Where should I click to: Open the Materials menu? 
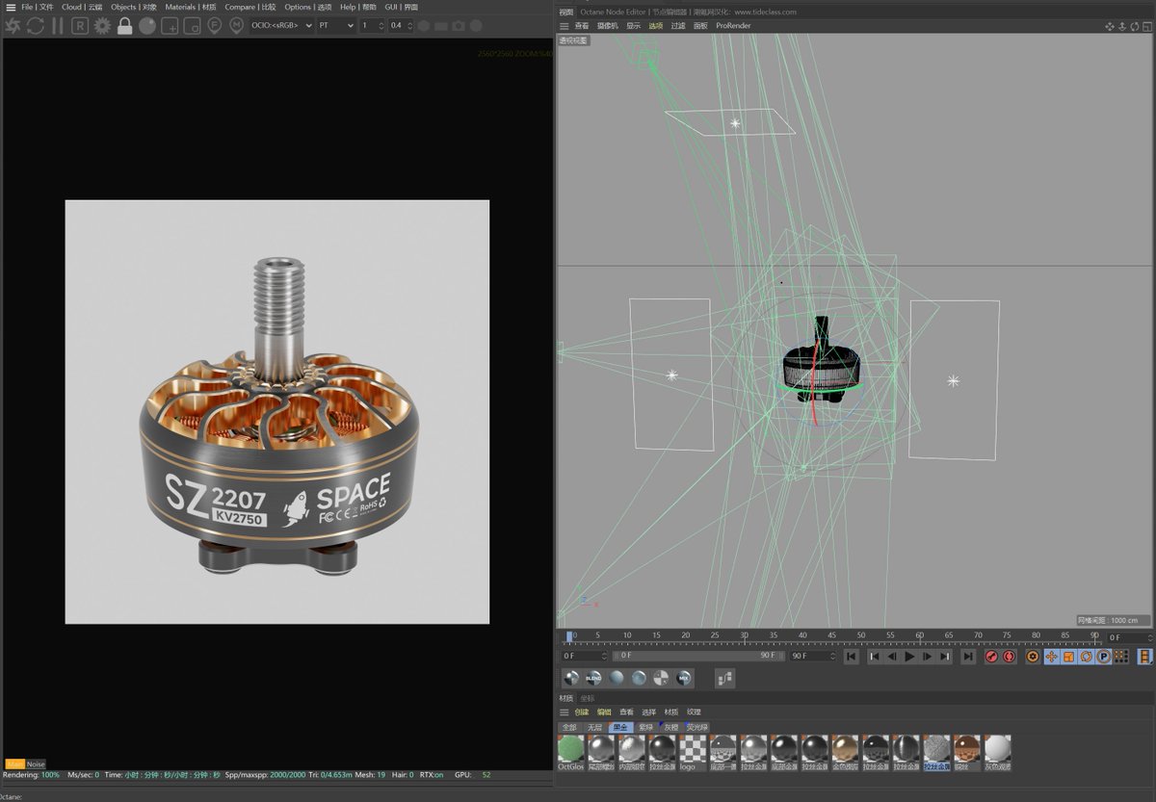(x=190, y=7)
